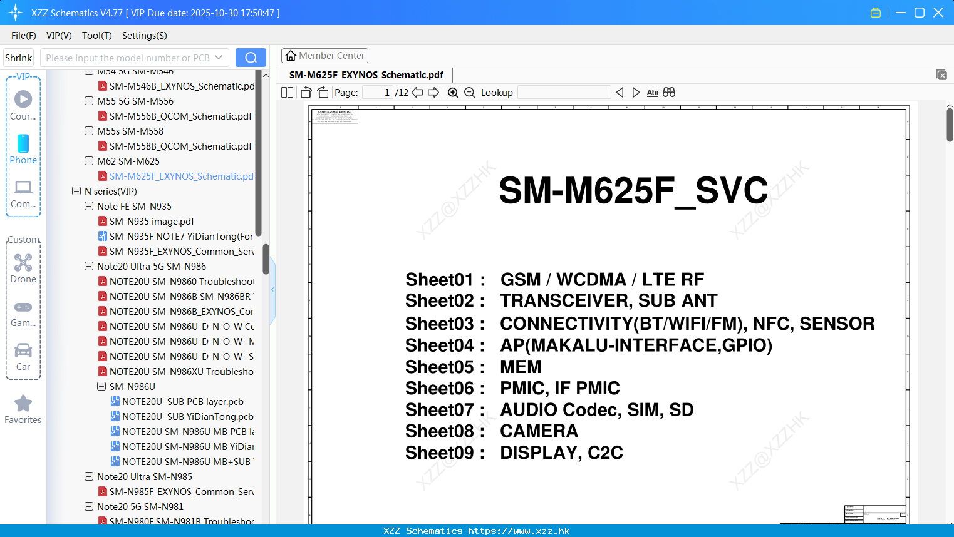Click the Shrink button
This screenshot has width=954, height=537.
[18, 58]
